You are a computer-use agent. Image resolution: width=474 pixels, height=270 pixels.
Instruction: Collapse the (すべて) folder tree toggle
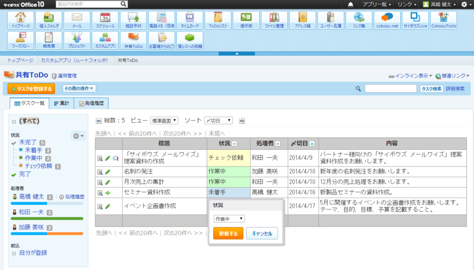pos(14,121)
